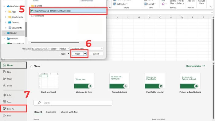Image resolution: width=215 pixels, height=121 pixels.
Task: Open the Format dropdown in Cells group
Action: pyautogui.click(x=150, y=4)
